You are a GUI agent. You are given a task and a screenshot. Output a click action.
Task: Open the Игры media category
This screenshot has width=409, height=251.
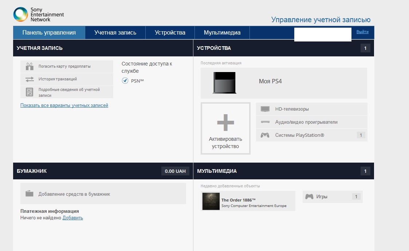click(x=333, y=196)
